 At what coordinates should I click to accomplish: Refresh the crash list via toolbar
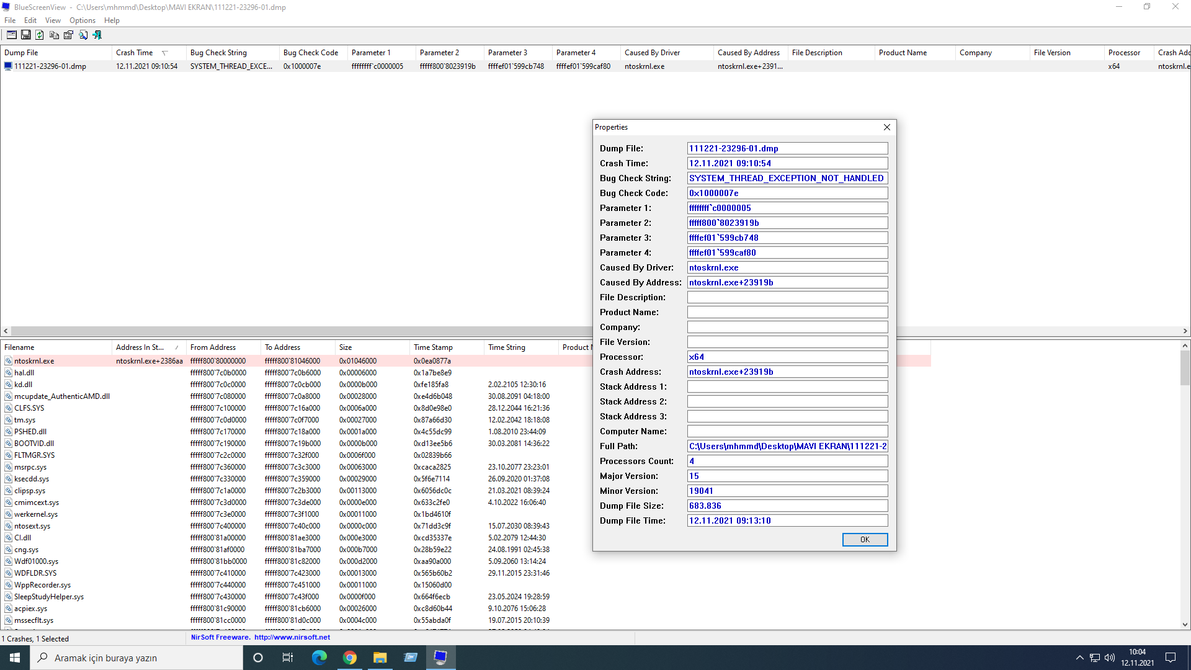[40, 35]
